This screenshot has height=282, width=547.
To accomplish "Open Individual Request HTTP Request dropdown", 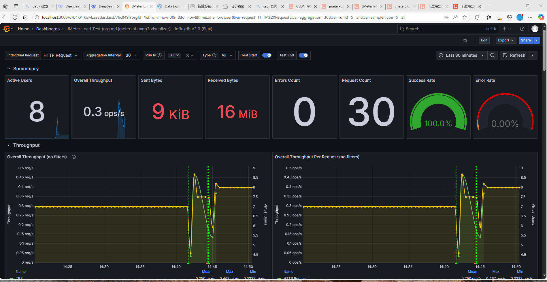I will [61, 55].
